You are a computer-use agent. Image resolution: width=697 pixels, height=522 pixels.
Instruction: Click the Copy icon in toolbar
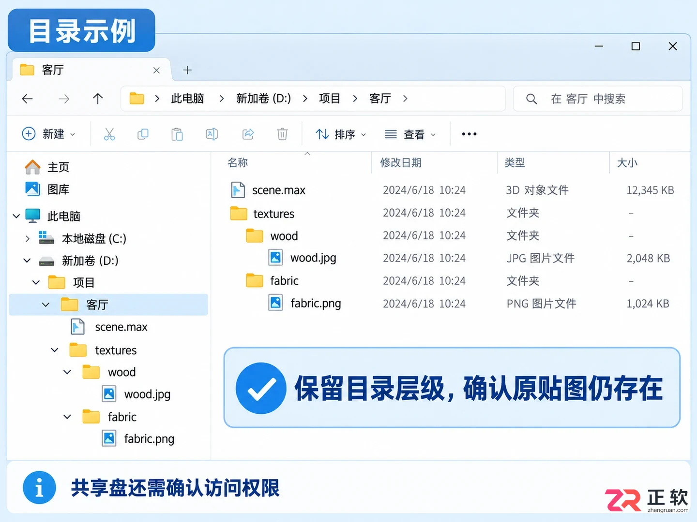143,134
